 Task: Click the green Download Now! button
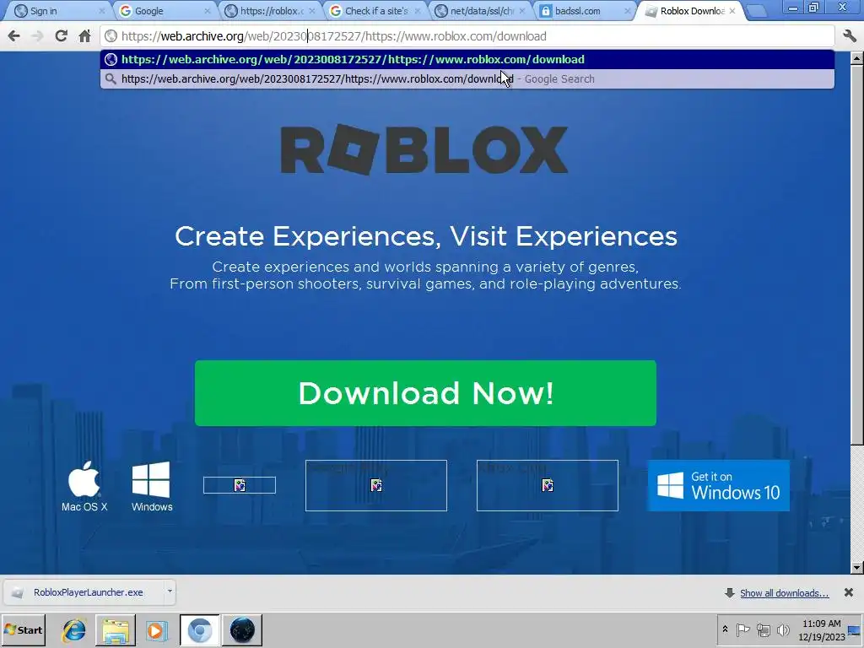coord(425,393)
